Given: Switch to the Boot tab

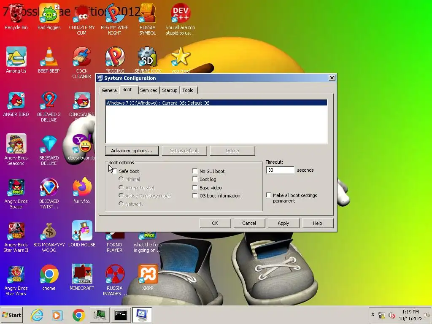Looking at the screenshot, I should click(127, 89).
